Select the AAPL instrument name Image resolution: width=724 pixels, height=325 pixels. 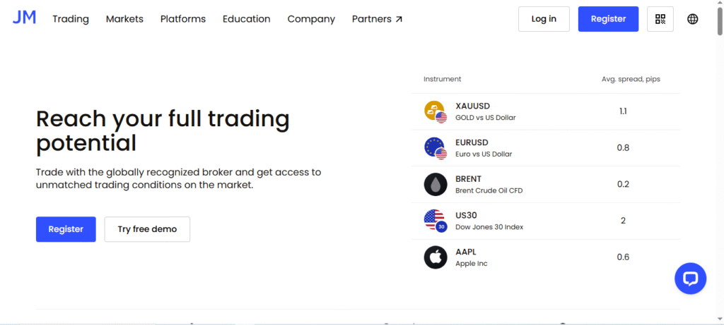click(465, 252)
